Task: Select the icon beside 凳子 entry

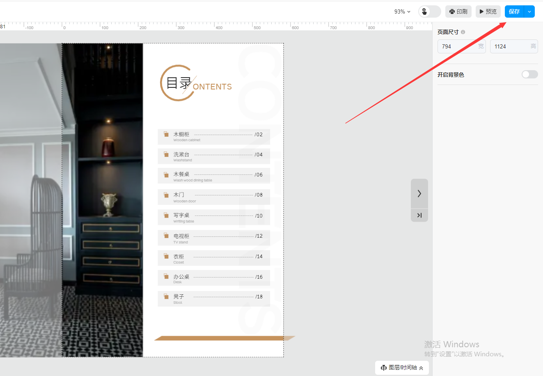Action: point(166,296)
